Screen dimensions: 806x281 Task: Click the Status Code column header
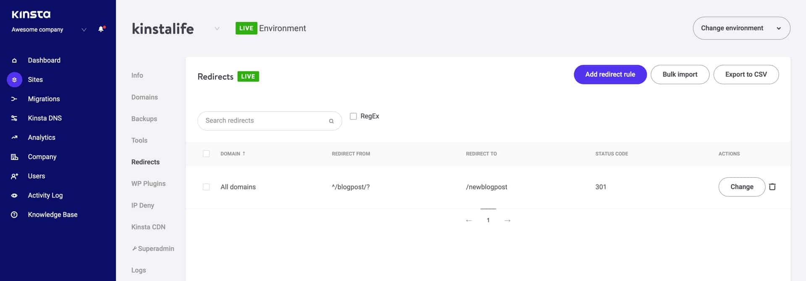(x=612, y=154)
